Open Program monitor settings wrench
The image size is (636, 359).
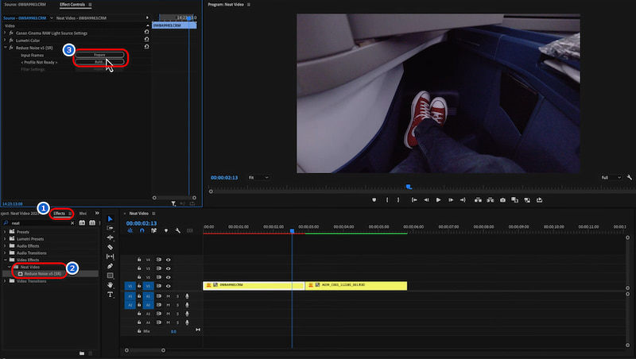[629, 177]
